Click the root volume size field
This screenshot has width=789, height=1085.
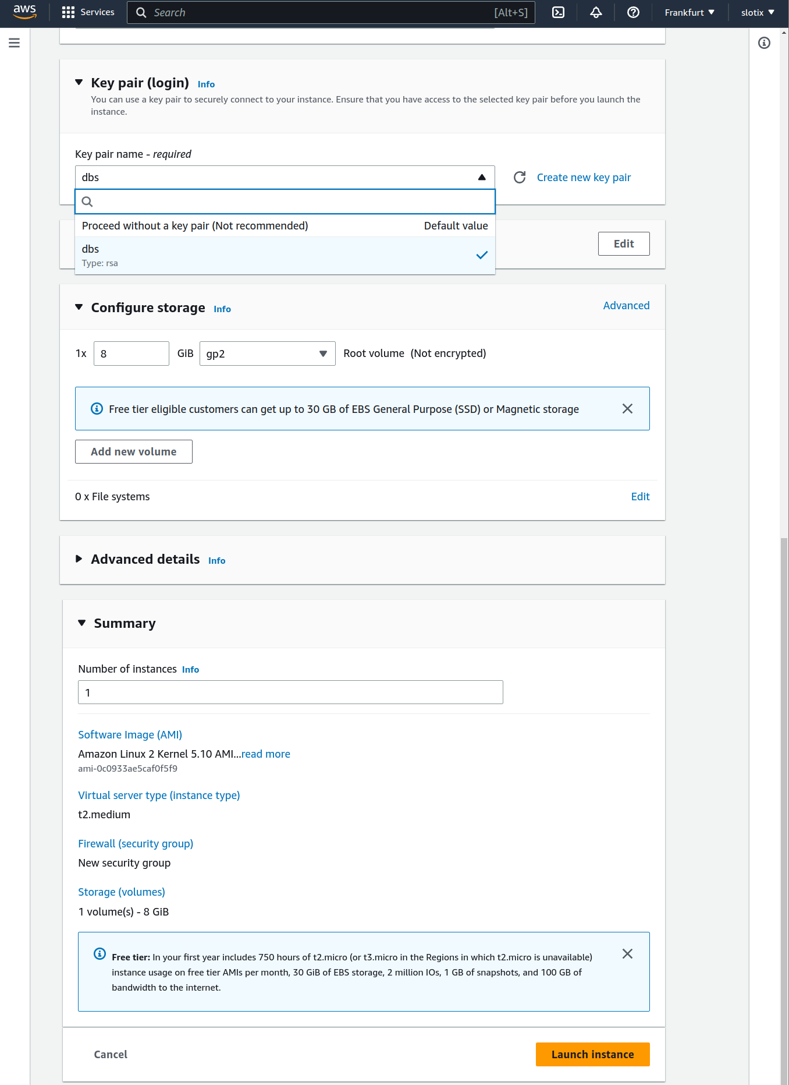[131, 354]
